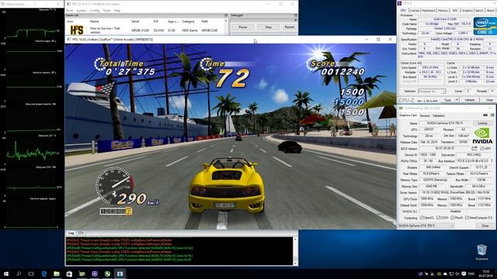Click the purple square taskbar app icon
The height and width of the screenshot is (279, 497).
coord(95,274)
